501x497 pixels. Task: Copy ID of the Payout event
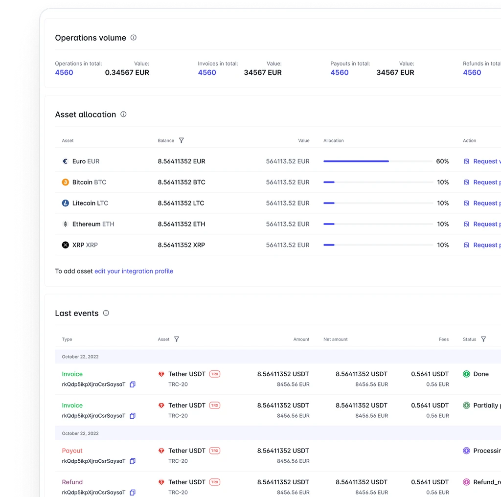click(133, 461)
